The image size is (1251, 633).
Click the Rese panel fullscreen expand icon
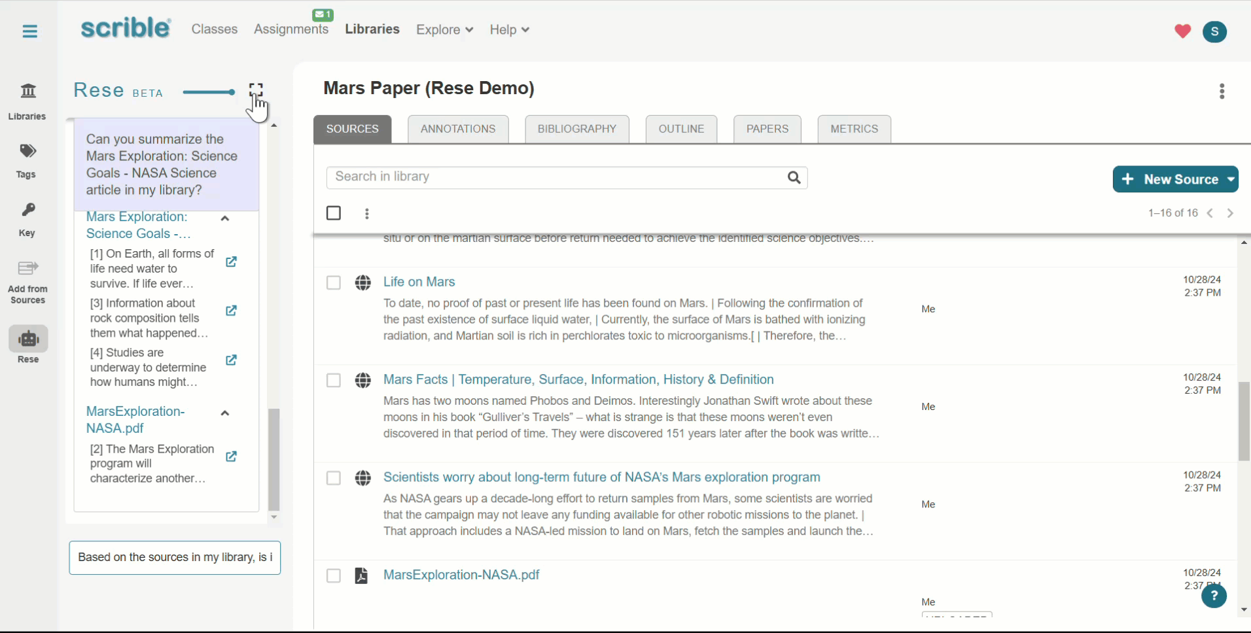pos(256,90)
